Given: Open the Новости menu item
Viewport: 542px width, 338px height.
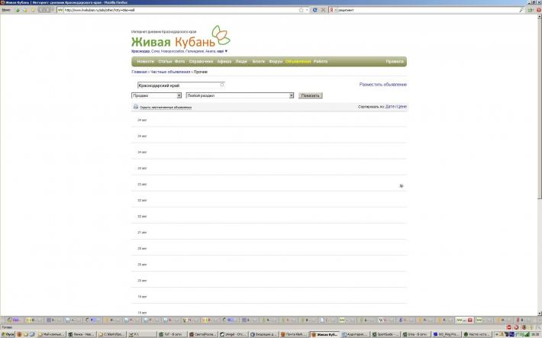Looking at the screenshot, I should pos(146,62).
